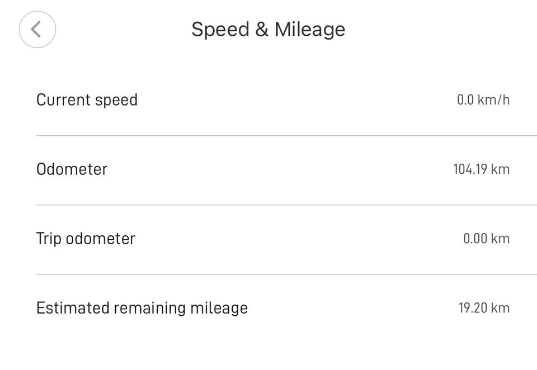Screen dimensions: 537x370
Task: Tap the km unit beside 0.00
Action: (500, 239)
